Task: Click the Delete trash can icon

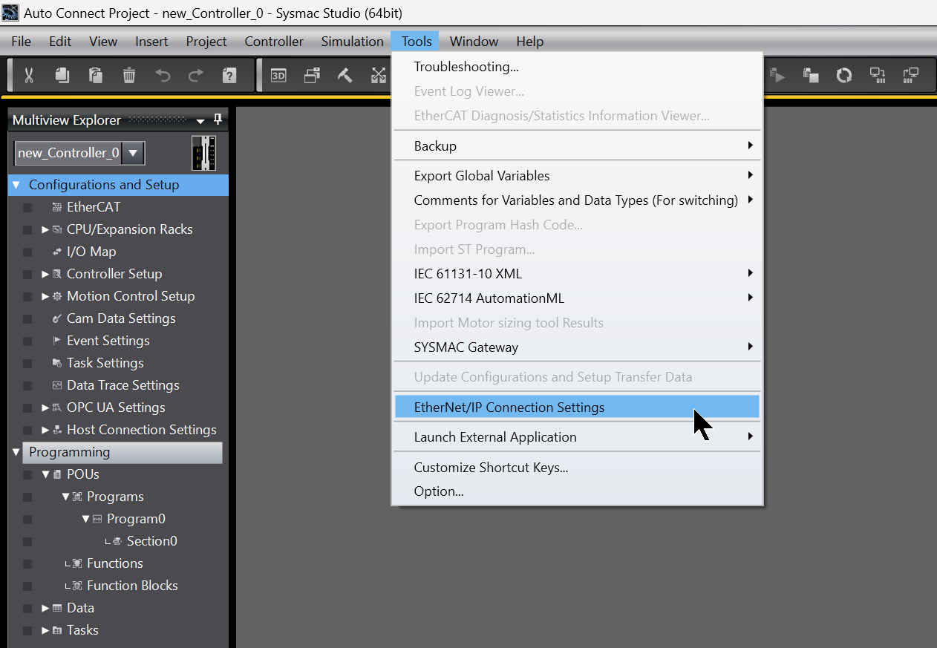Action: [129, 75]
